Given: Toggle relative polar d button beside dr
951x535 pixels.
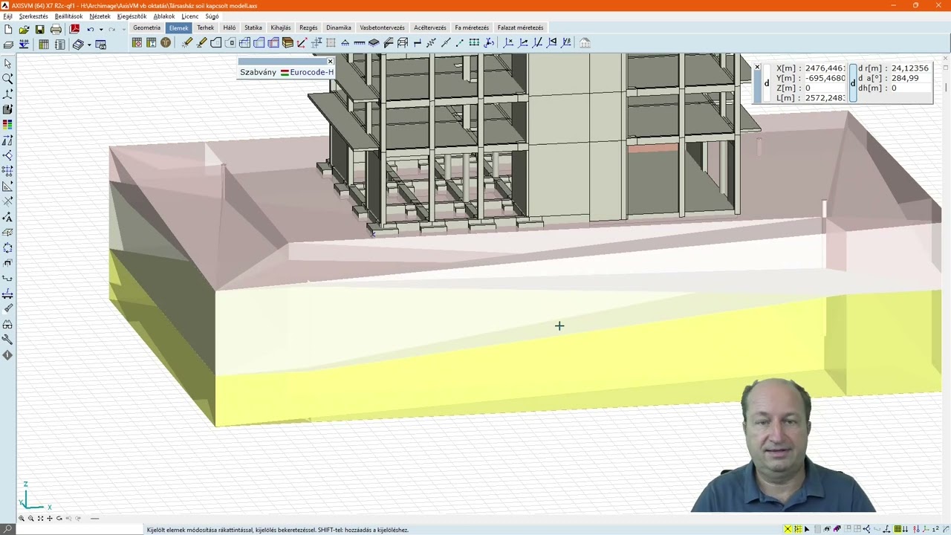Looking at the screenshot, I should click(853, 83).
